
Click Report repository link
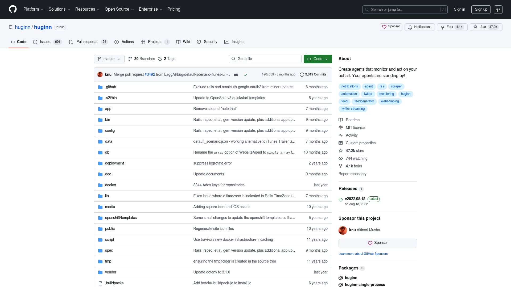352,174
